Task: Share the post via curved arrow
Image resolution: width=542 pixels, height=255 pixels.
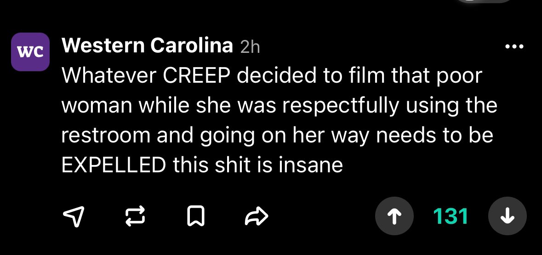Action: tap(257, 216)
